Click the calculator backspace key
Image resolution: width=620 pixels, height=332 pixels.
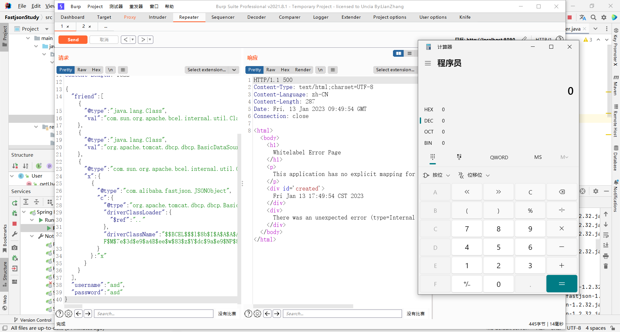click(x=562, y=192)
